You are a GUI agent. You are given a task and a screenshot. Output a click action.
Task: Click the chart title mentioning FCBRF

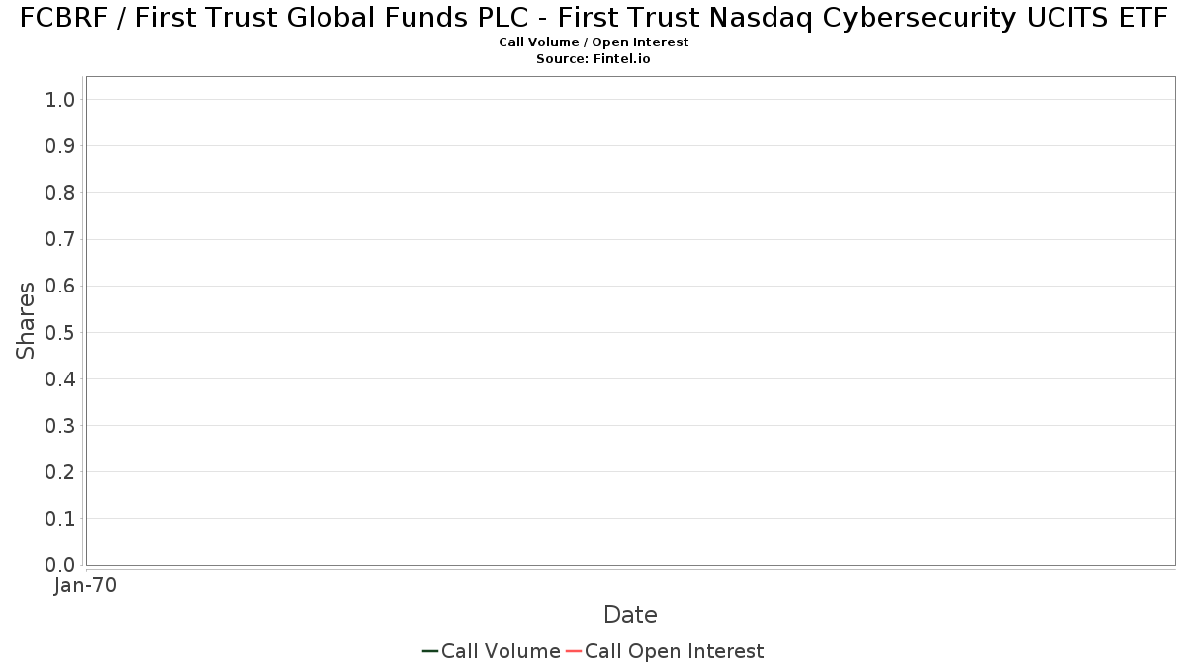click(x=593, y=18)
